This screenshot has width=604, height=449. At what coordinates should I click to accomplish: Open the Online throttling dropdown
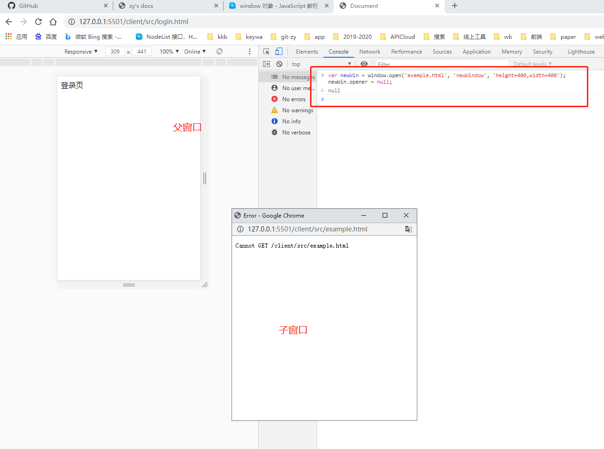tap(195, 52)
